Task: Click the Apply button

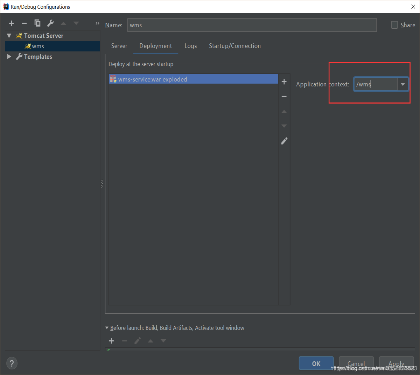Action: pyautogui.click(x=397, y=363)
